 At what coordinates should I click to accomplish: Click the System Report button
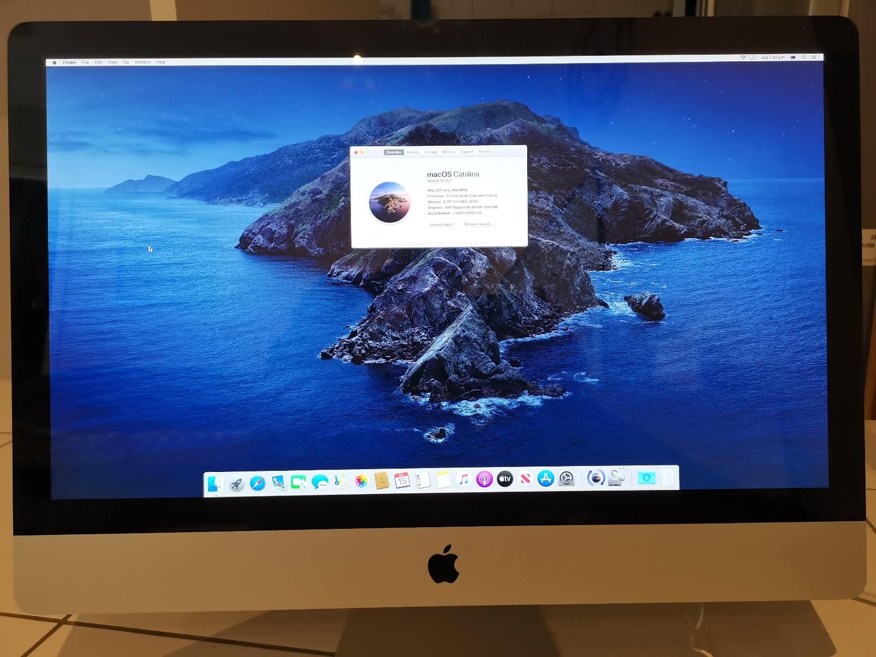[x=441, y=224]
